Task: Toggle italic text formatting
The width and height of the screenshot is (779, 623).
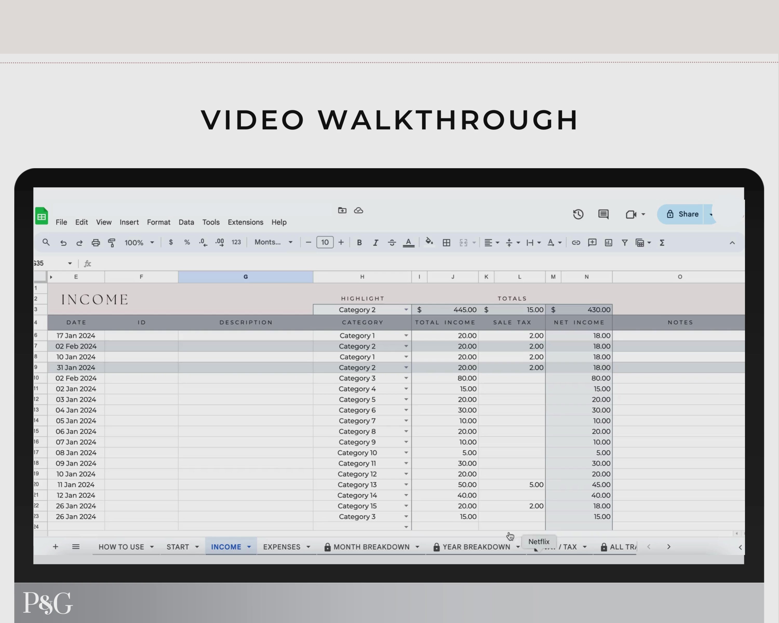Action: pyautogui.click(x=375, y=243)
